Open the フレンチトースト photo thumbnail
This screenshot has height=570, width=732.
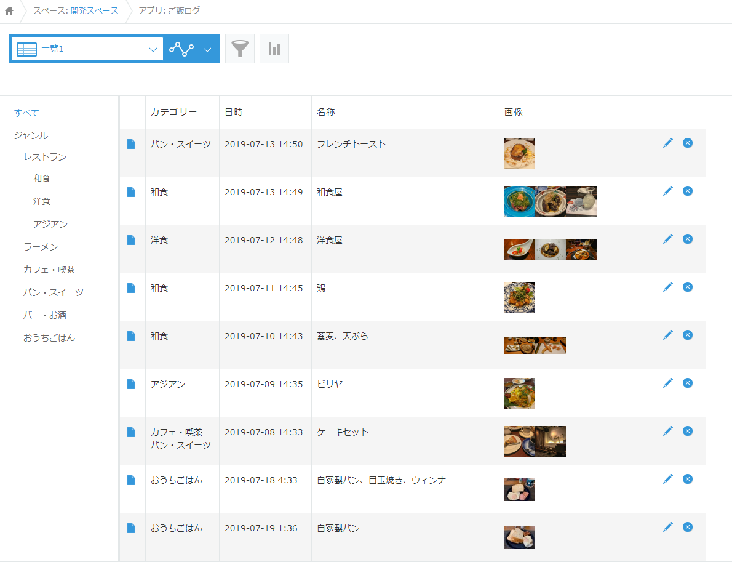pos(520,153)
